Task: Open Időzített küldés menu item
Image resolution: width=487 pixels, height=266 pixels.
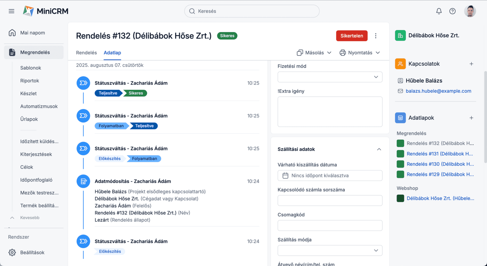Action: point(39,141)
